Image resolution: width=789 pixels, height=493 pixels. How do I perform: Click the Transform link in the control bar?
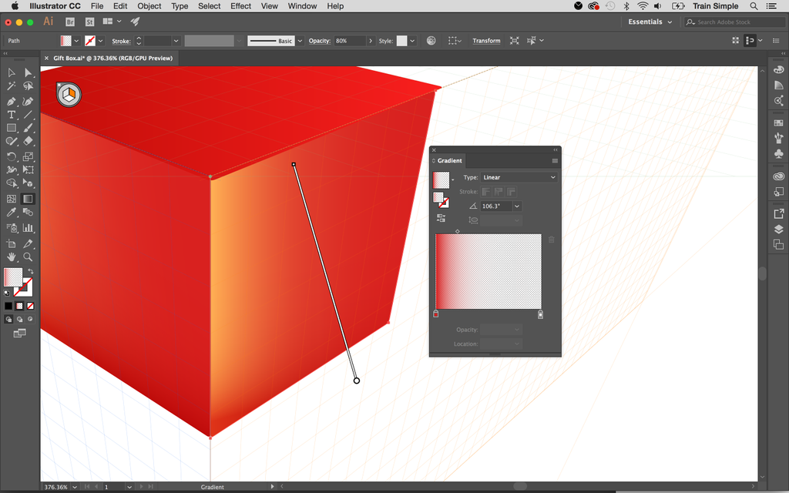point(486,40)
